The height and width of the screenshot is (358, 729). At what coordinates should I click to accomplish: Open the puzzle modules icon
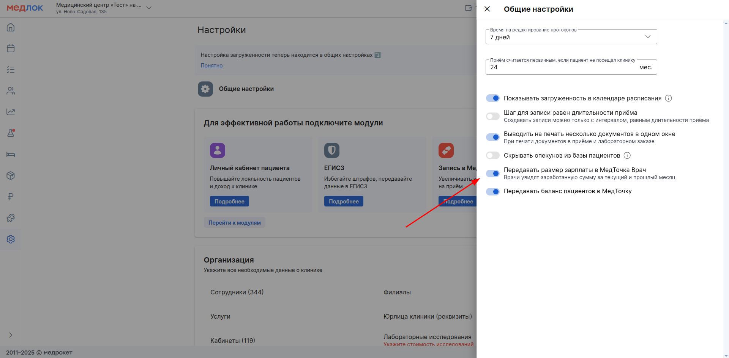point(11,218)
